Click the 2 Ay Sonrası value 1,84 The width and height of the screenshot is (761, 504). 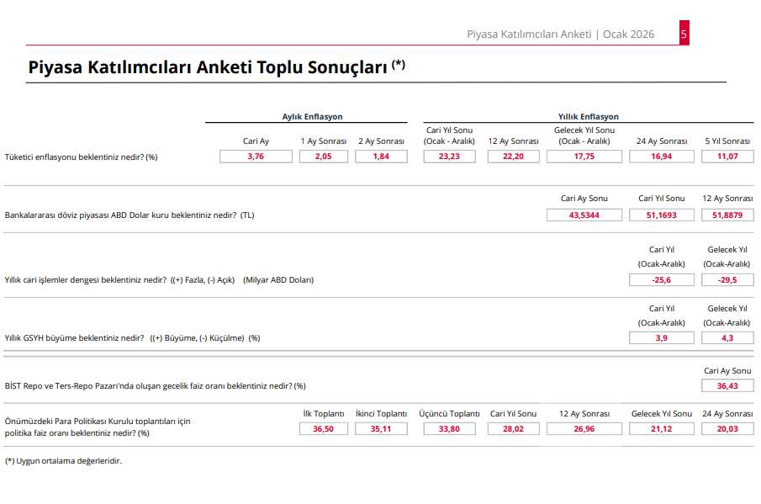(381, 157)
